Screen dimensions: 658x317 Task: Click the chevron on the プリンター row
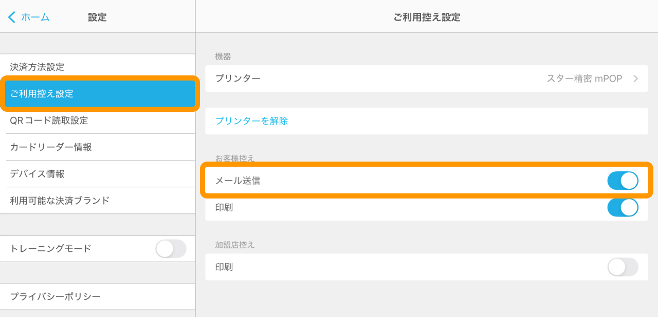[x=635, y=78]
